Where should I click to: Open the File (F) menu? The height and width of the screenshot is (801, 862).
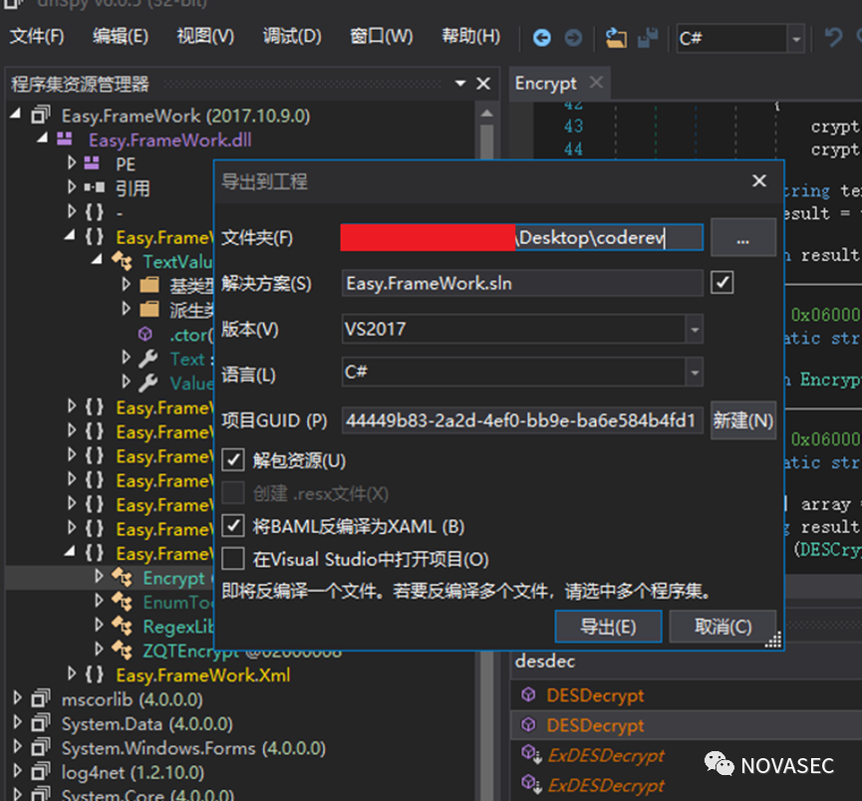point(37,37)
